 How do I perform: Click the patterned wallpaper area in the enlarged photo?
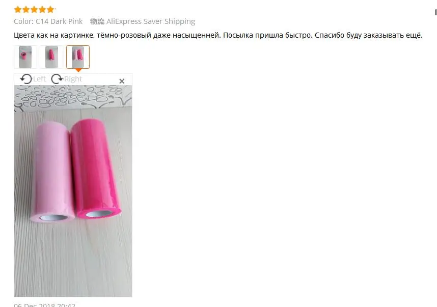pyautogui.click(x=73, y=97)
